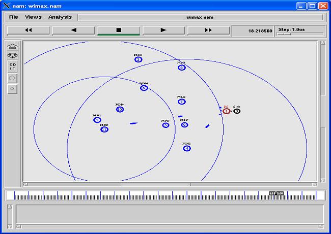Click the packet between nodes 10 and 5
Screen dimensions: 331x234
133,123
